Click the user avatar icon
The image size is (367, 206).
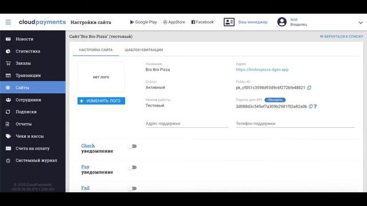click(x=282, y=22)
